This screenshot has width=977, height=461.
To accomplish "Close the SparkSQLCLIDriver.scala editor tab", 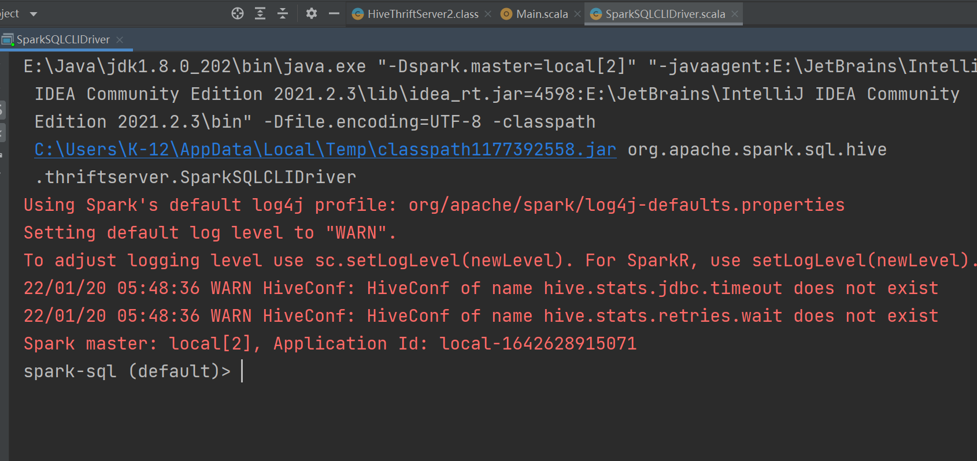I will coord(735,14).
